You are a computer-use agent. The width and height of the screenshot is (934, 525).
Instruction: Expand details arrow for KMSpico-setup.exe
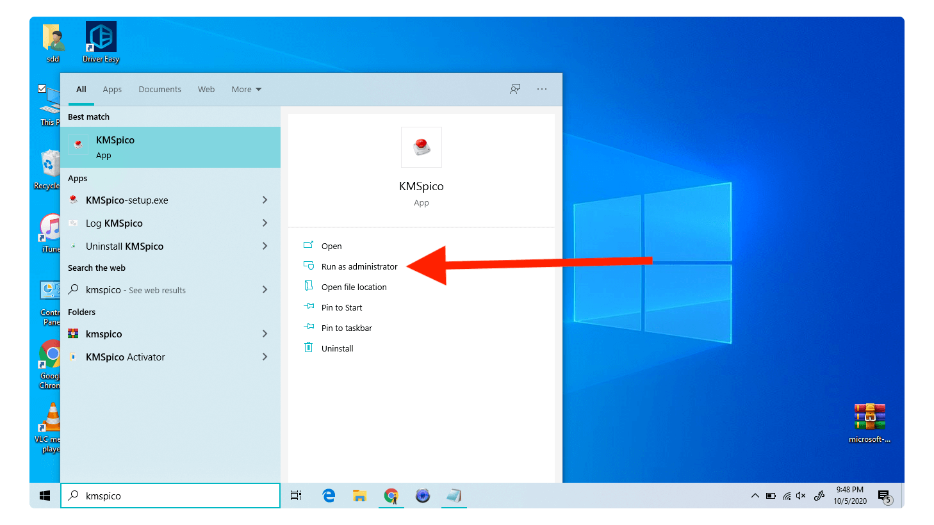[265, 200]
